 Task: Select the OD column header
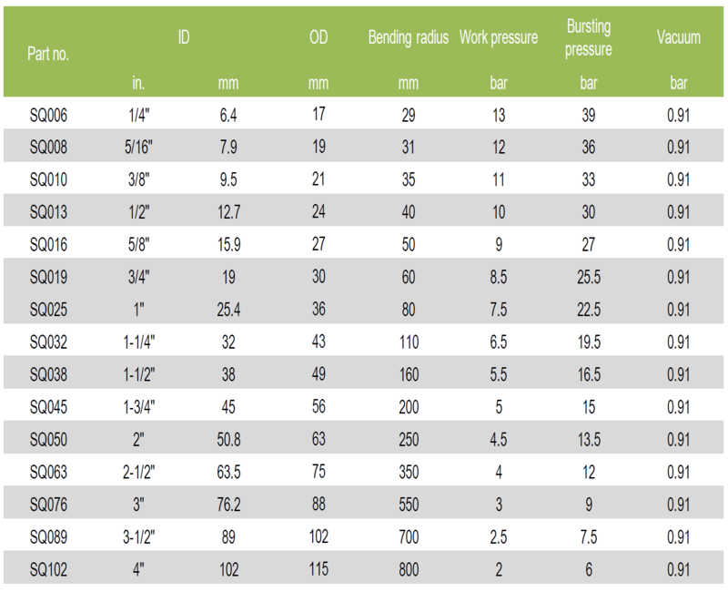318,37
